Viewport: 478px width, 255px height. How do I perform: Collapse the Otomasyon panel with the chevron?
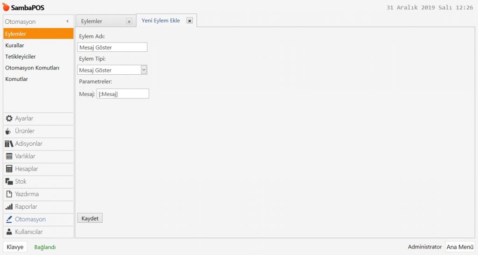coord(68,21)
